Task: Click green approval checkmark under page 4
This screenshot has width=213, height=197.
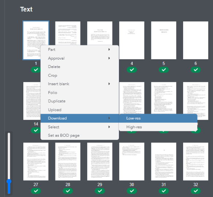Action: tap(132, 70)
